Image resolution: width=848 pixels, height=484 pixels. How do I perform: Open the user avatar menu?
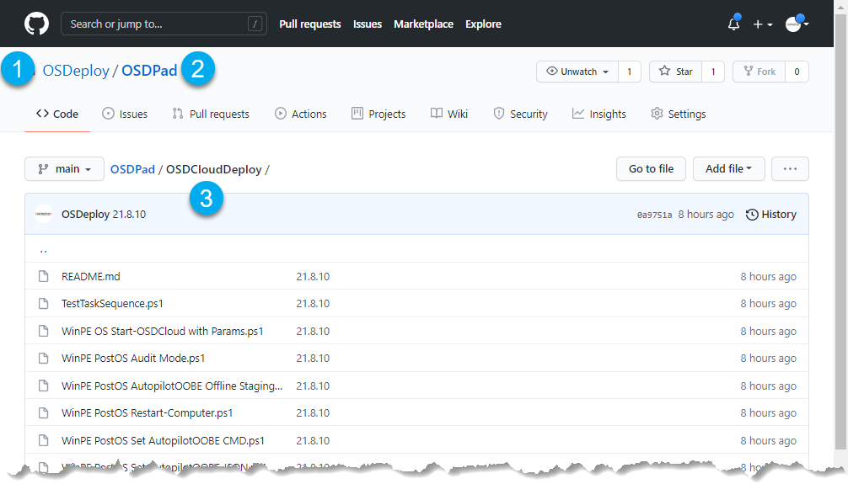click(x=797, y=24)
